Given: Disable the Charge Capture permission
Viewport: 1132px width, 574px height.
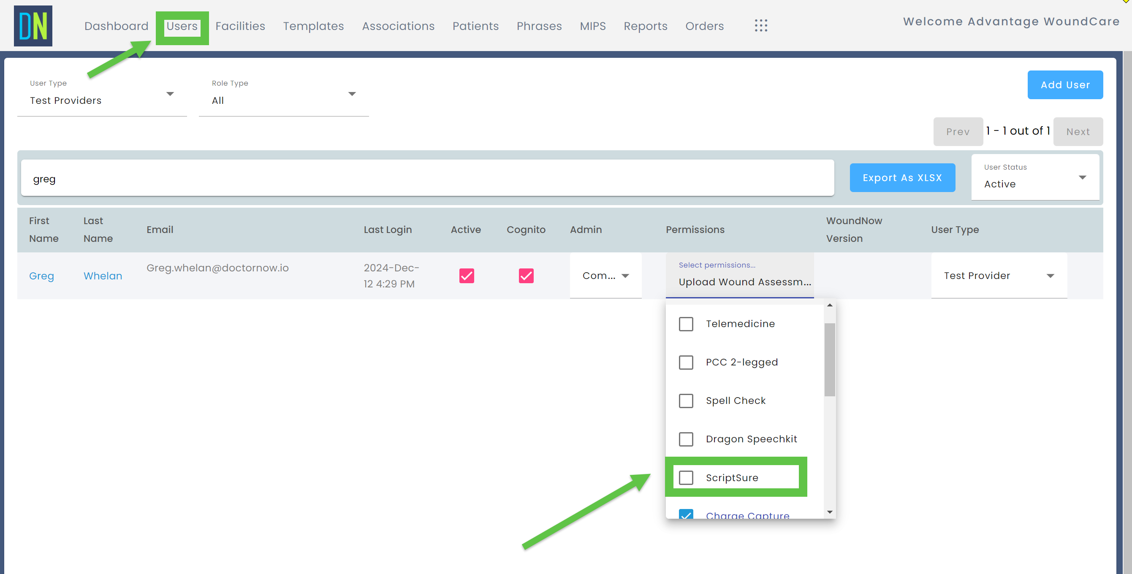Looking at the screenshot, I should pyautogui.click(x=686, y=515).
